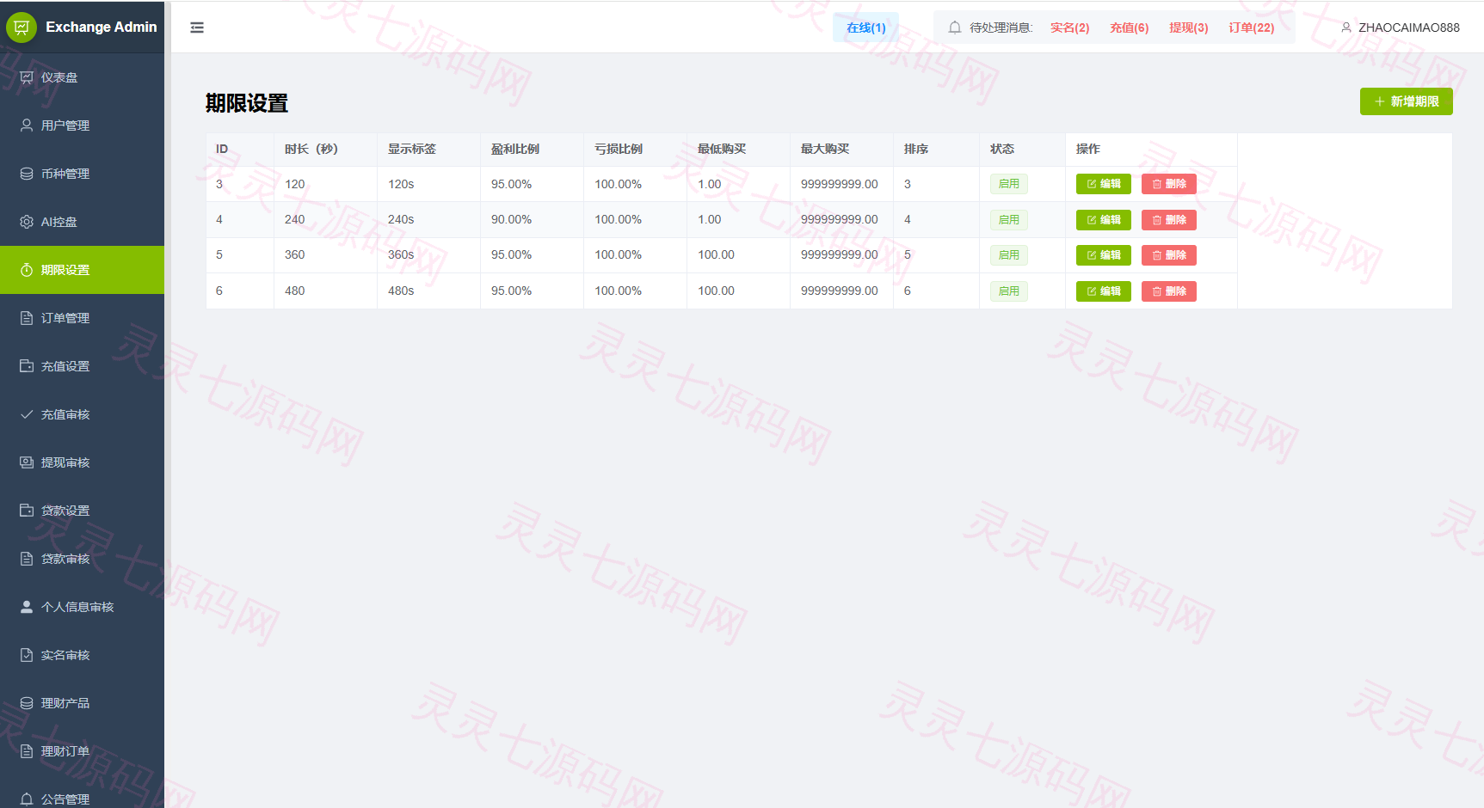The height and width of the screenshot is (808, 1484).
Task: Open 实名审核 in sidebar
Action: (82, 655)
